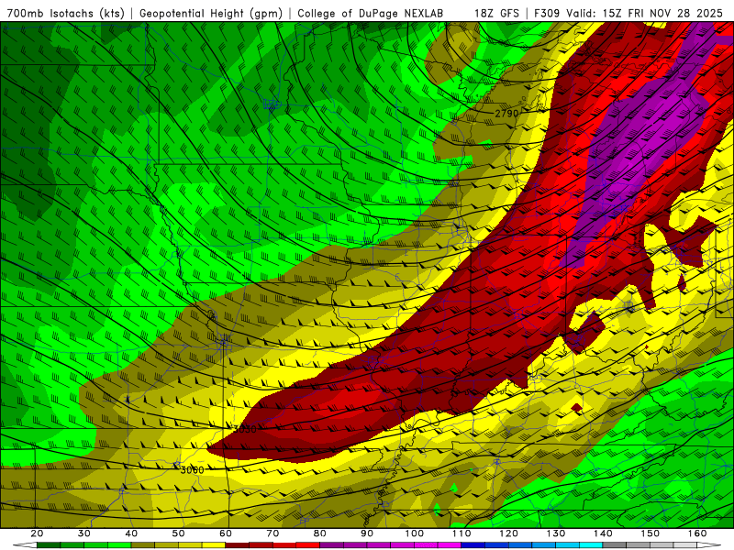Select the bright yellow swatch just before 60
Image resolution: width=734 pixels, height=550 pixels.
(x=214, y=545)
